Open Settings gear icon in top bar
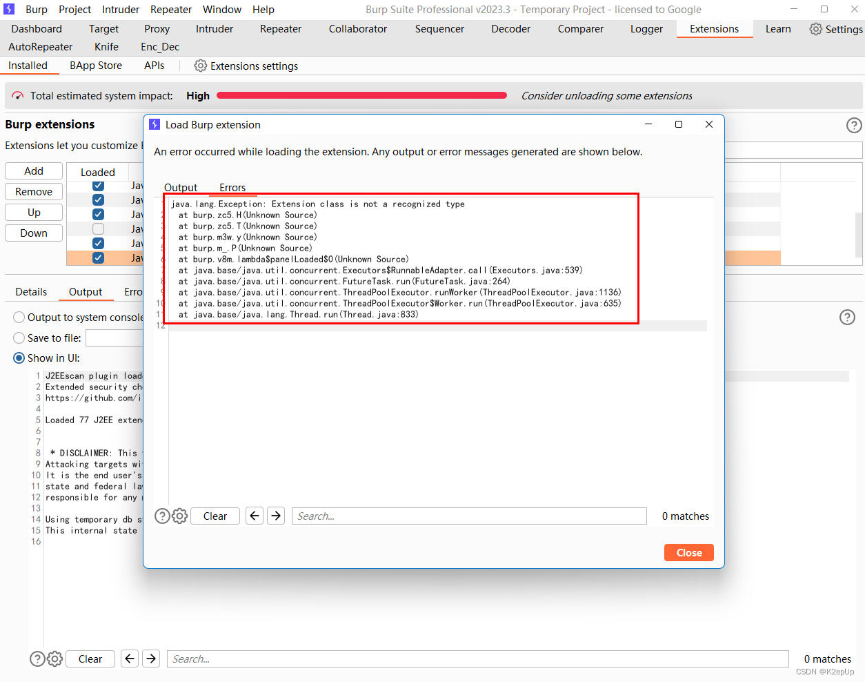 815,29
